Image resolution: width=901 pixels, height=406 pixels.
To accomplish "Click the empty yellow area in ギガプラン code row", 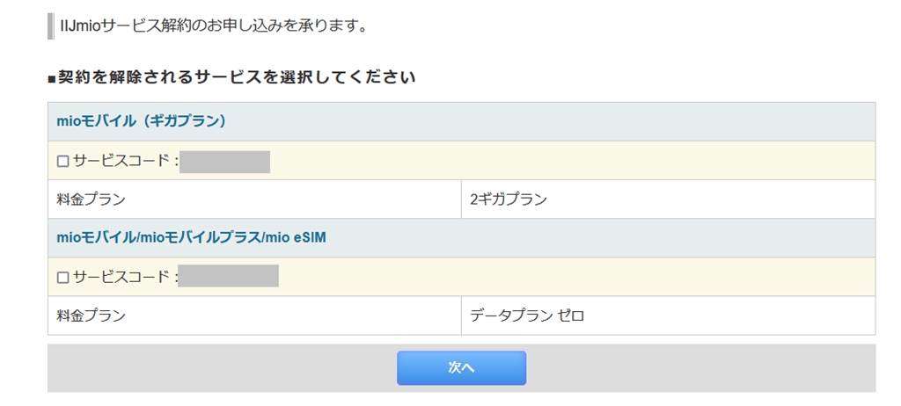I will [572, 162].
